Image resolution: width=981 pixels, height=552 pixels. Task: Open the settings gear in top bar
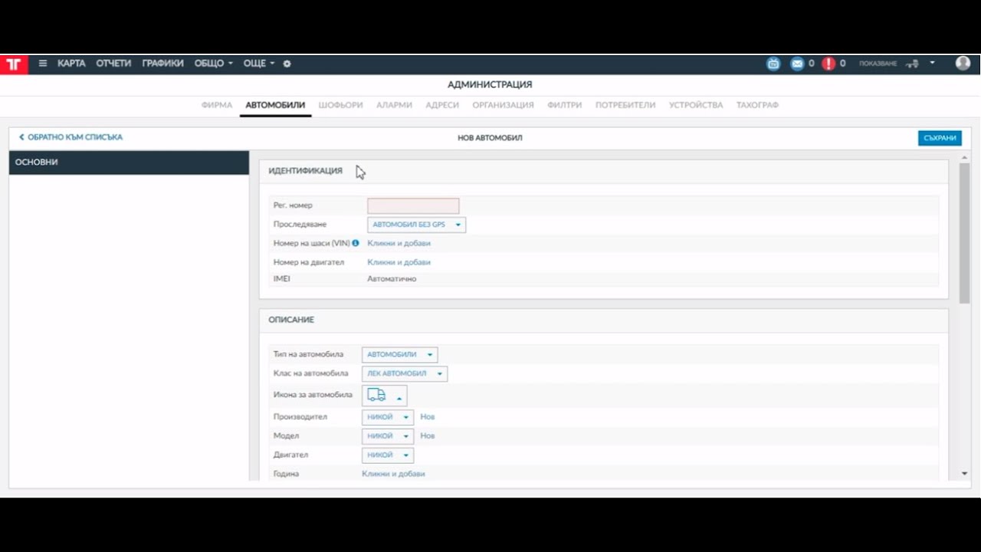[287, 64]
